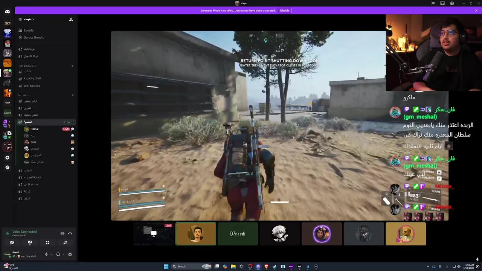Toggle microphone mute in user panel
The image size is (482, 271).
[46, 254]
